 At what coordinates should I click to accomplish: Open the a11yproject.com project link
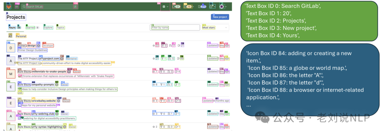pyautogui.click(x=49, y=59)
